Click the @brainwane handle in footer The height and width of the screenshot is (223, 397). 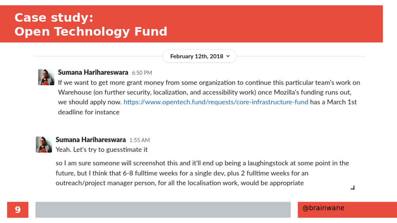coord(323,208)
